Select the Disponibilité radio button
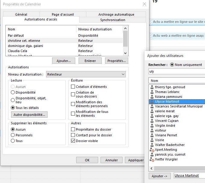Viewport: 205px width, 183px height. click(13, 93)
